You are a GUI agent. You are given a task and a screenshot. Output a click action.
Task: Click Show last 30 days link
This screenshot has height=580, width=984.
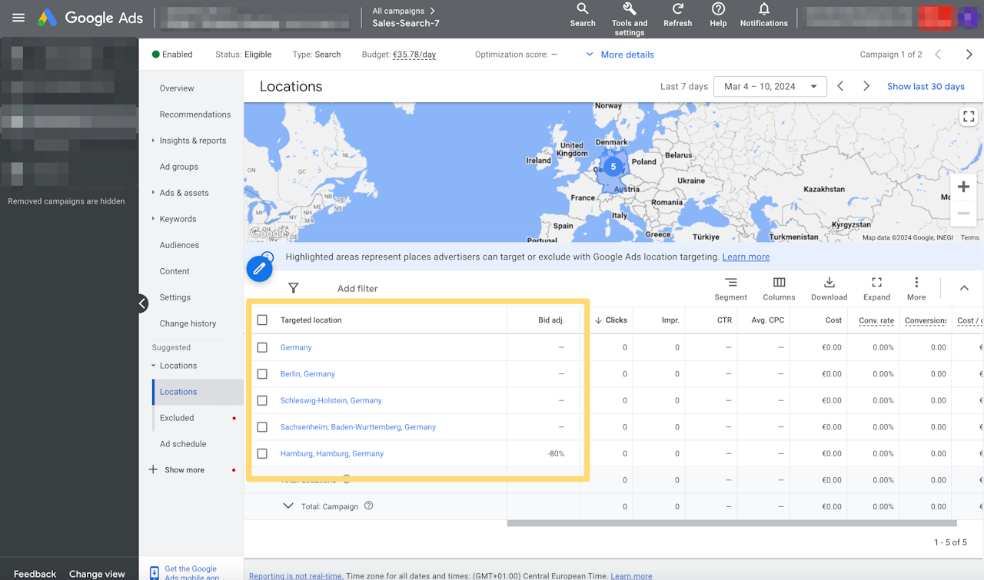tap(926, 87)
